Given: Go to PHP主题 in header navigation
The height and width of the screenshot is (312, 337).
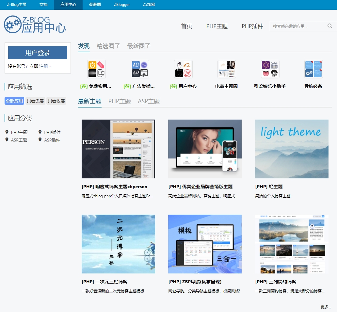Looking at the screenshot, I should pyautogui.click(x=217, y=26).
